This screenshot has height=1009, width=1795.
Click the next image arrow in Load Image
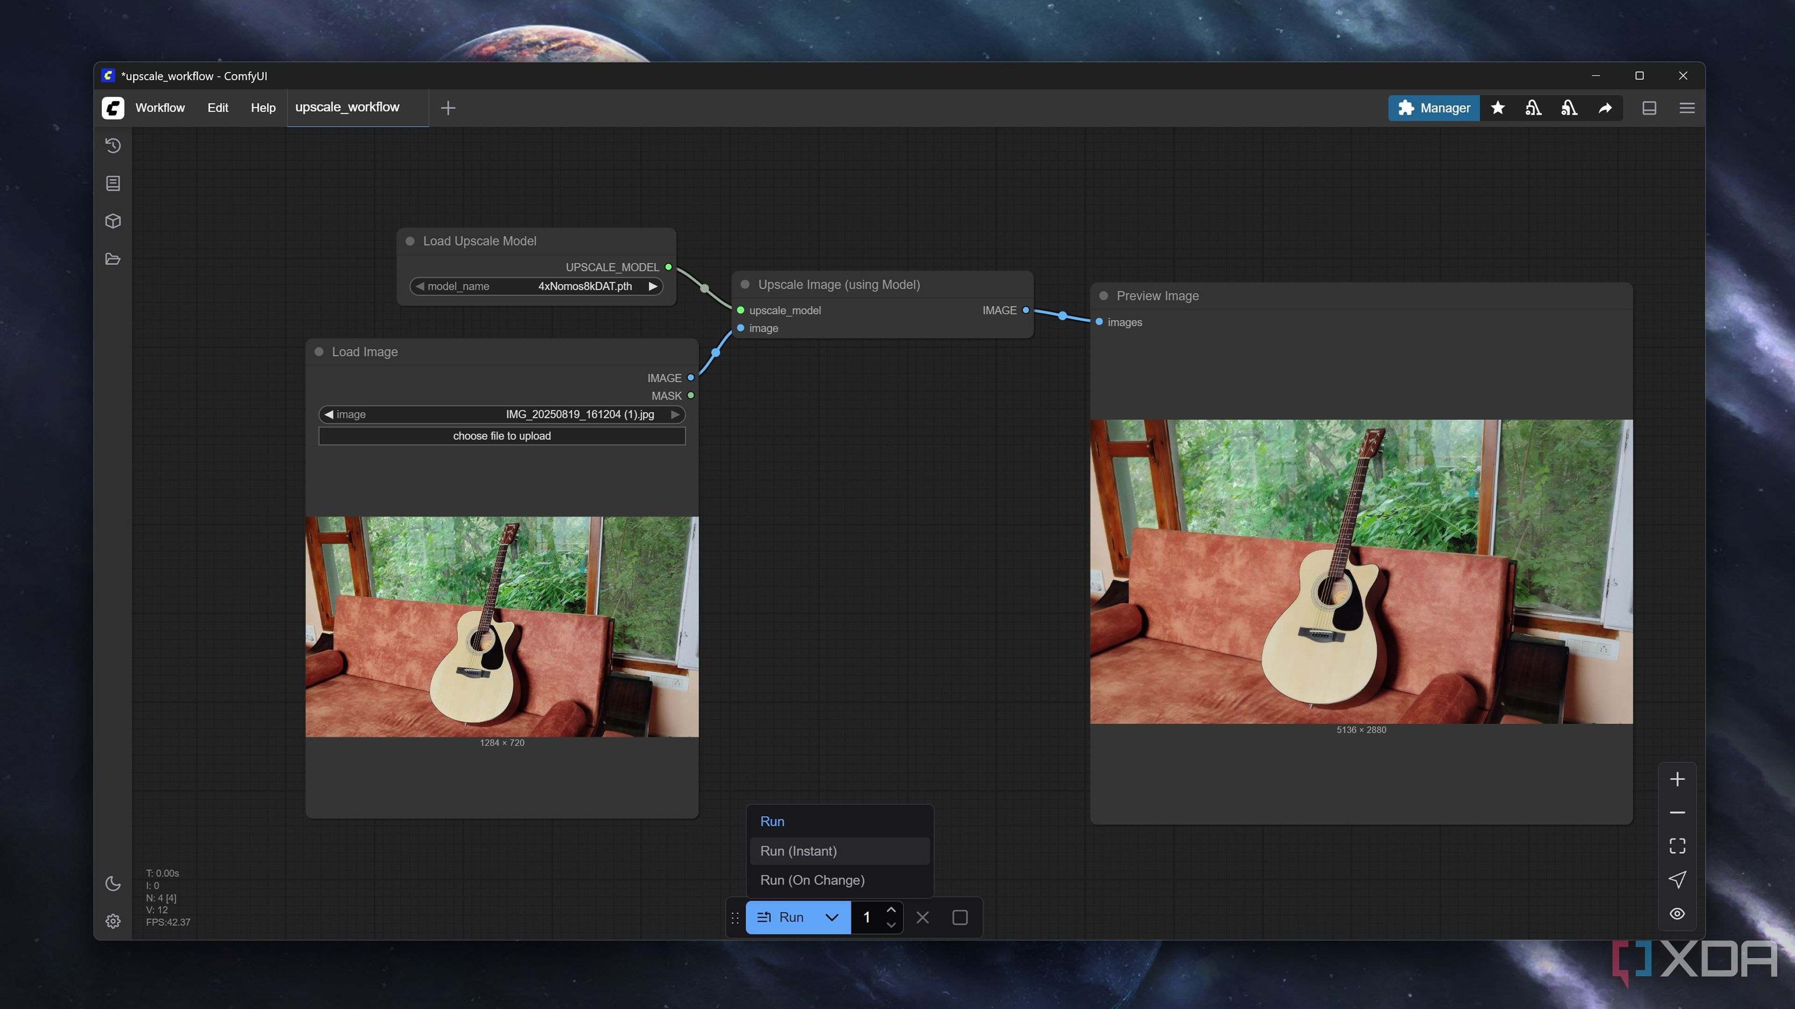tap(675, 414)
